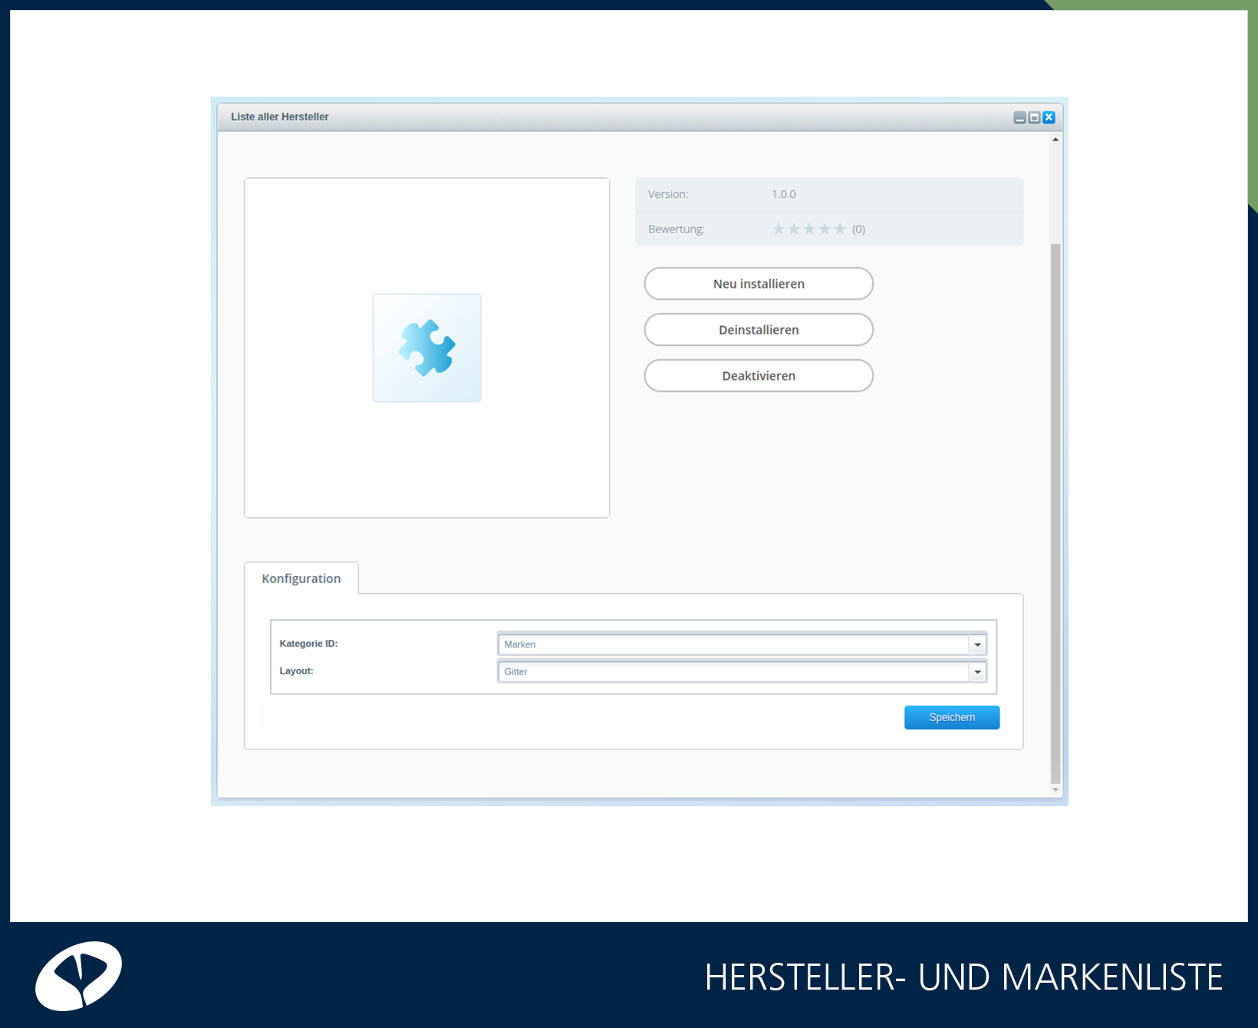Switch to the Konfiguration tab

301,578
